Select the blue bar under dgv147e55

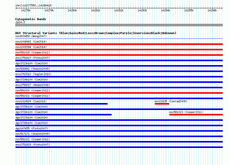(119, 131)
